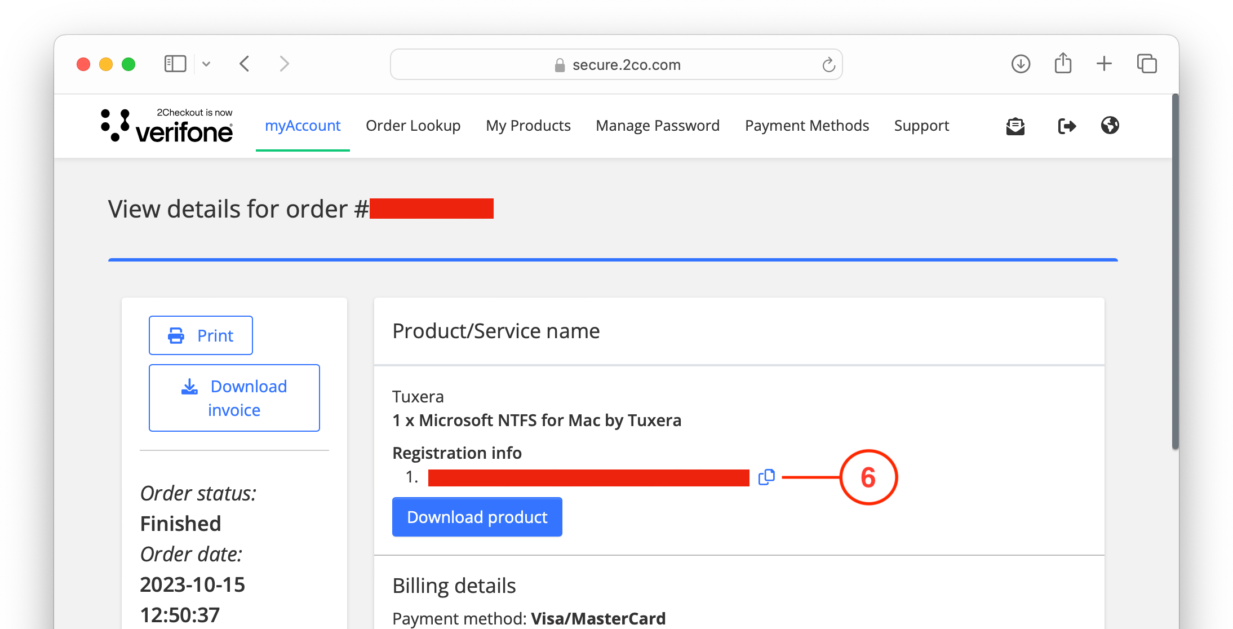Open the Support page
1233x629 pixels.
point(921,126)
